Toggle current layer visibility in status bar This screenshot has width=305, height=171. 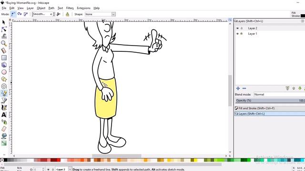click(48, 170)
